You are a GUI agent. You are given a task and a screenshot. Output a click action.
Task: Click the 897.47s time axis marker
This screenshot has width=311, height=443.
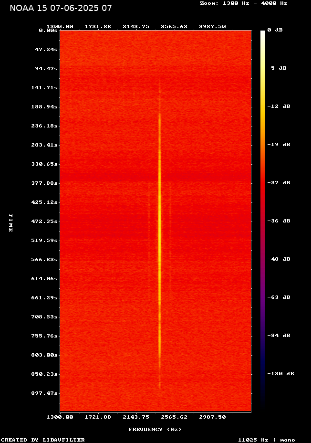click(x=46, y=393)
